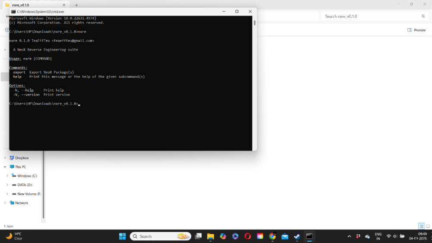Toggle the Preview pane
This screenshot has width=432, height=243.
[x=416, y=30]
